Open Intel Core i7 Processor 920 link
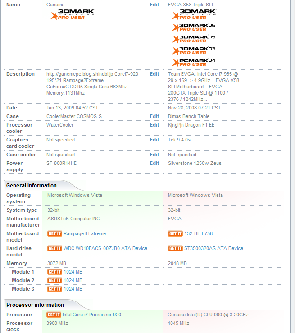This screenshot has height=333, width=295. pyautogui.click(x=92, y=315)
